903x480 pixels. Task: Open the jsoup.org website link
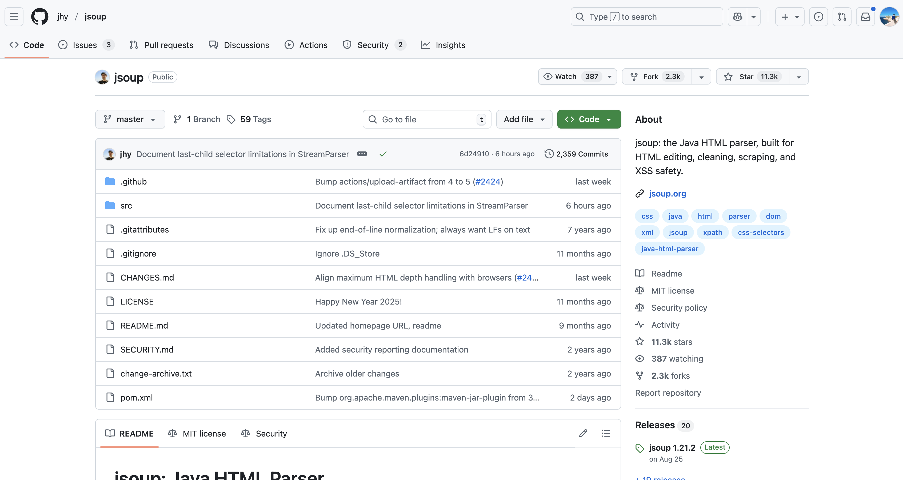667,194
